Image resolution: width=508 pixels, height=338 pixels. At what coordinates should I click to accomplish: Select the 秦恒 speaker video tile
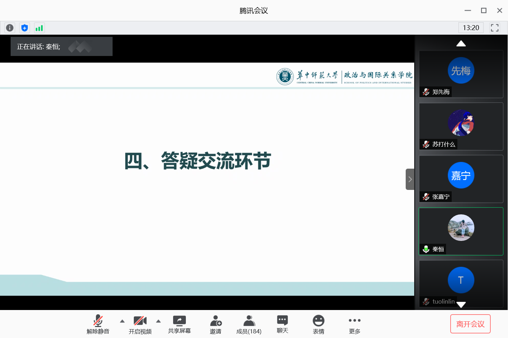click(461, 231)
